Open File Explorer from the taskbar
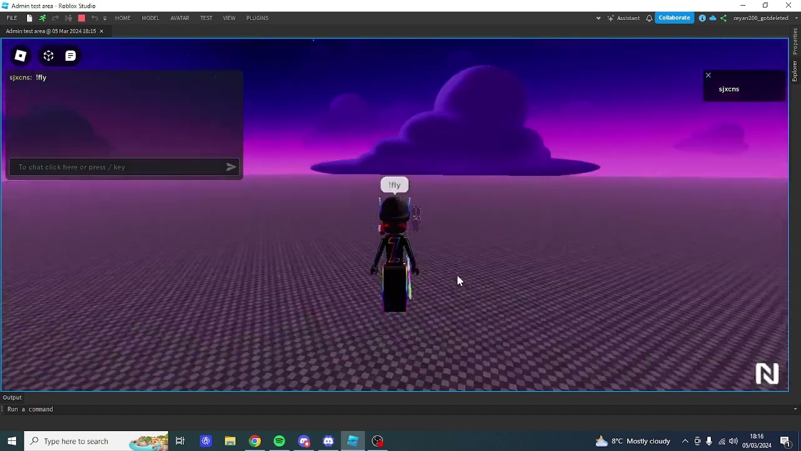Viewport: 801px width, 451px height. point(230,441)
